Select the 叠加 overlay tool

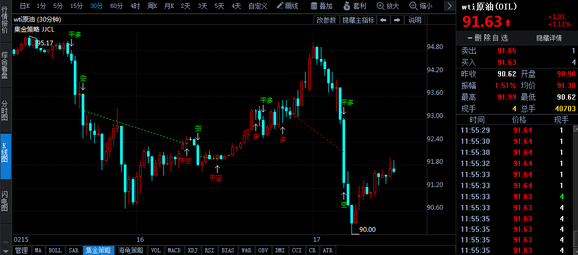pos(321,5)
